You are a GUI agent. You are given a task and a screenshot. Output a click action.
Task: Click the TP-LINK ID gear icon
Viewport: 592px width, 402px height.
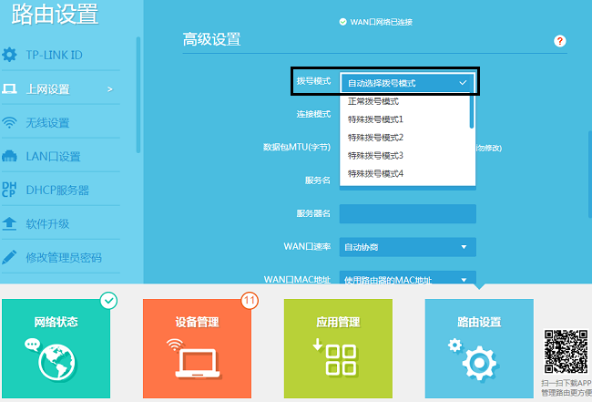10,56
